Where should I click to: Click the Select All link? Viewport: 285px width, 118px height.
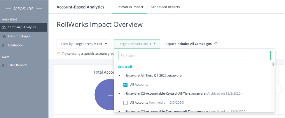pyautogui.click(x=125, y=67)
